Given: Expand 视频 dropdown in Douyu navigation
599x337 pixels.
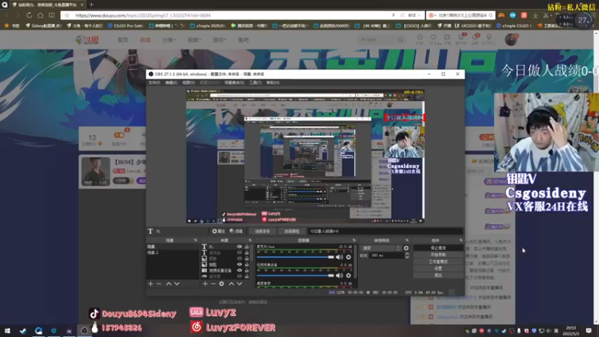Looking at the screenshot, I should (x=194, y=40).
